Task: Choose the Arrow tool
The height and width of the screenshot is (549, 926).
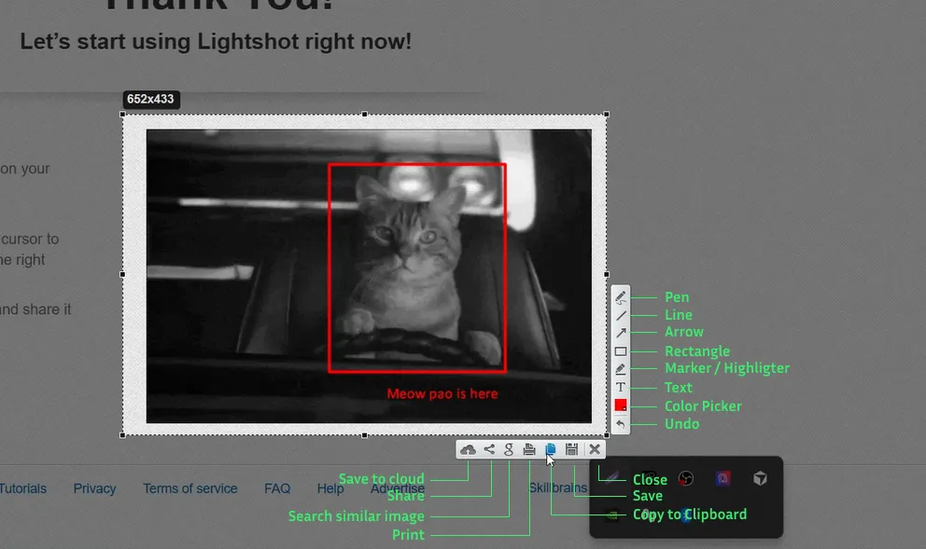Action: tap(620, 333)
